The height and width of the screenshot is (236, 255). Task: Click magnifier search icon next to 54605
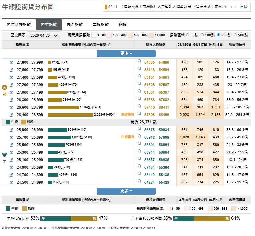140,62
